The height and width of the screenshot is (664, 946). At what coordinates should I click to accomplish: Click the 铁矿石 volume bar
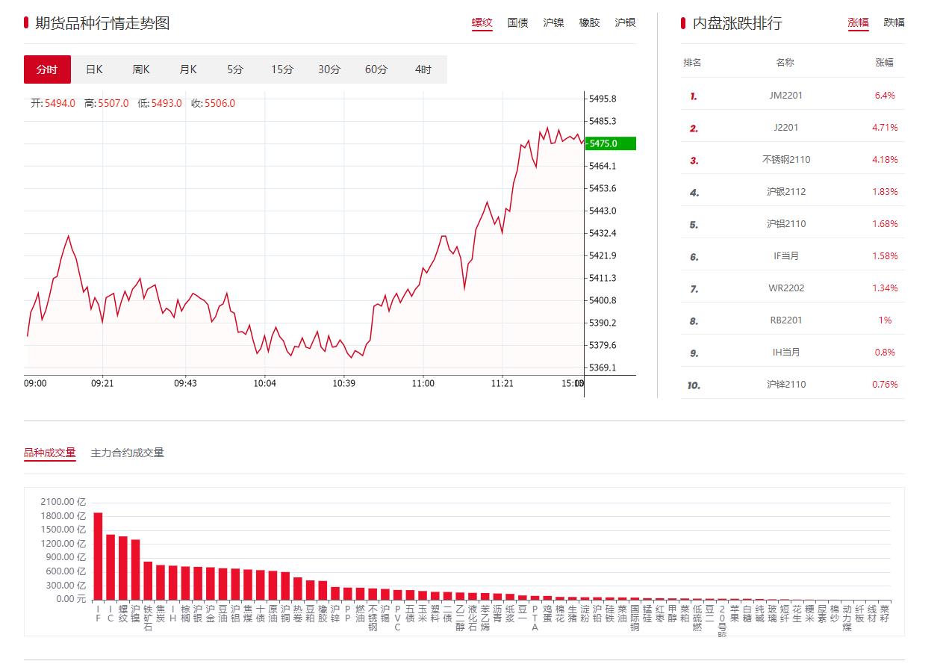click(x=148, y=581)
